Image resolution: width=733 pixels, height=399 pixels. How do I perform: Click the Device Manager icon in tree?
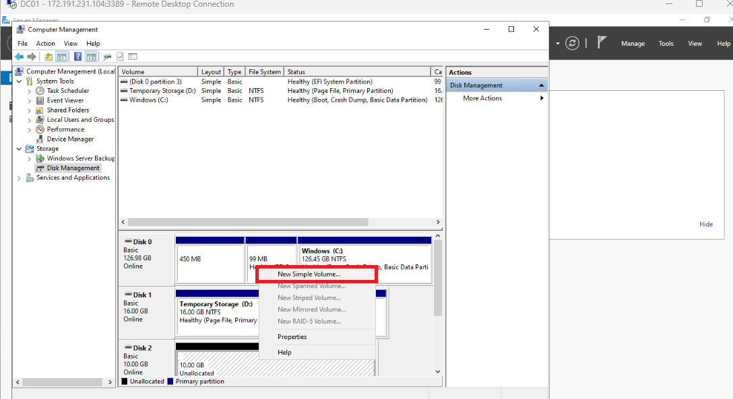[x=40, y=139]
